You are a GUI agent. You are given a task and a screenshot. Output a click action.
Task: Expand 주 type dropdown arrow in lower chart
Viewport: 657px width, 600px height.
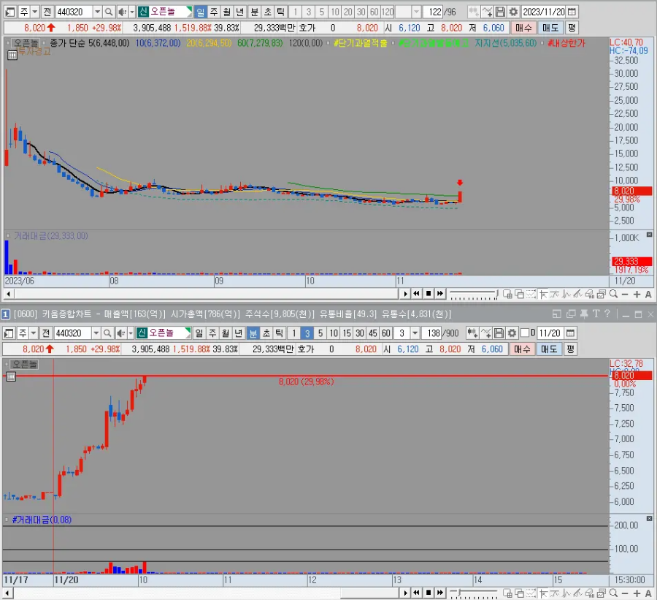pyautogui.click(x=34, y=333)
